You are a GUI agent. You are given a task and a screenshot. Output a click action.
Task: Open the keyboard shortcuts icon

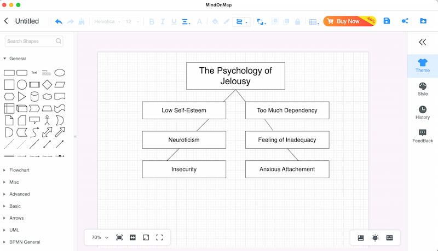click(x=389, y=238)
